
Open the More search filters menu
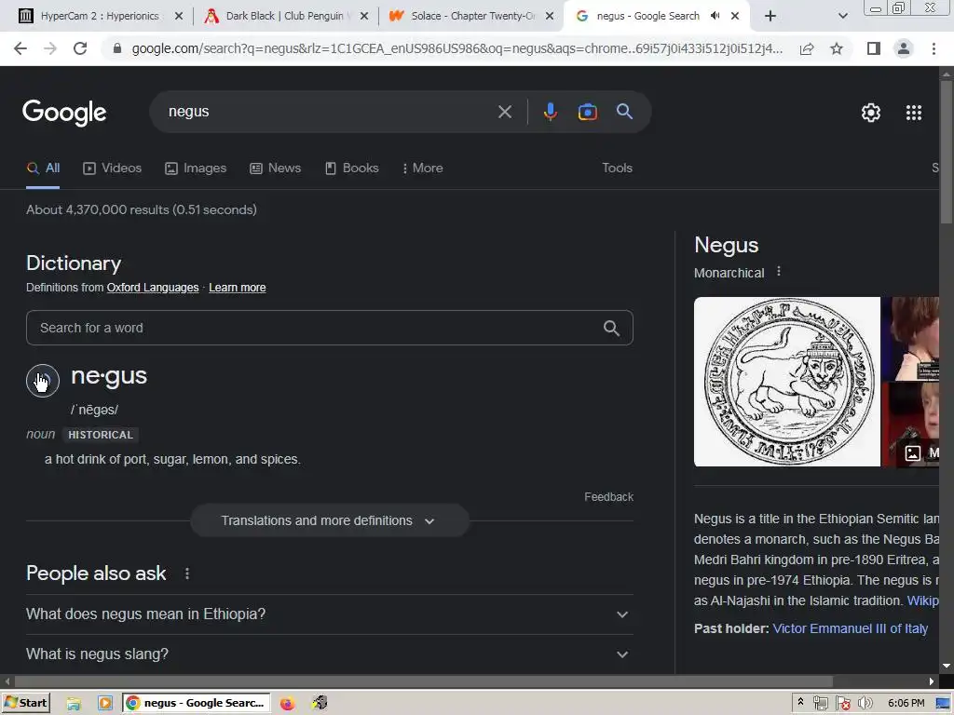coord(422,169)
